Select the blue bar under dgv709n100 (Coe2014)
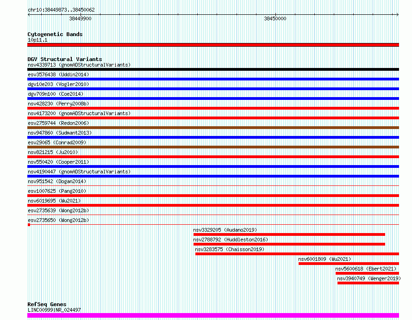 pyautogui.click(x=213, y=98)
